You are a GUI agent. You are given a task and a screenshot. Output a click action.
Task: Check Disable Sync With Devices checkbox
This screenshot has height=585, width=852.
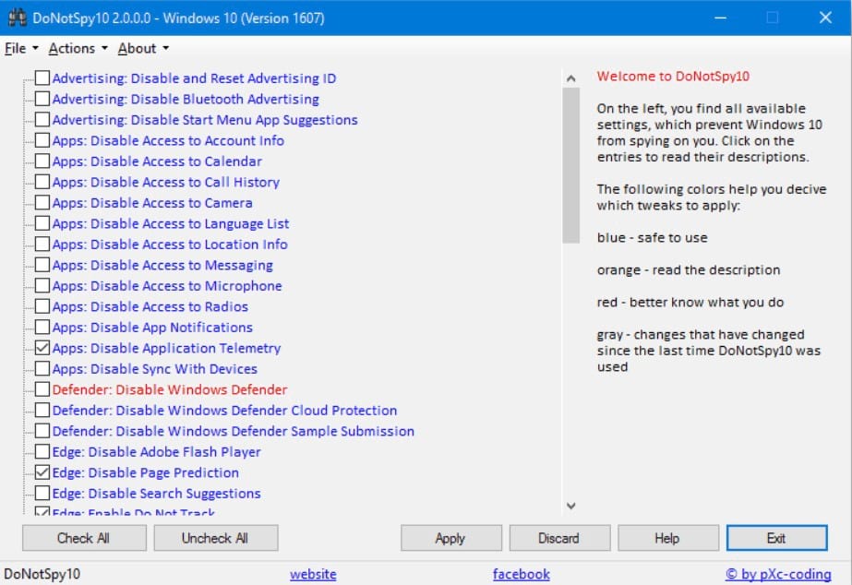[42, 368]
